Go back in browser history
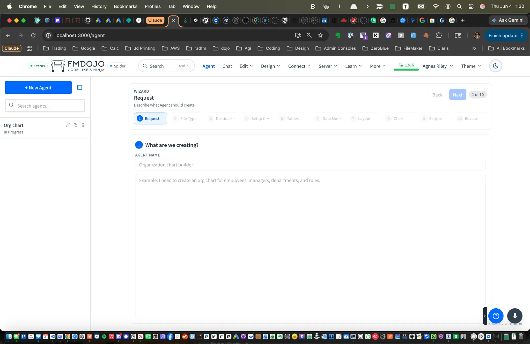530x344 pixels. (8, 35)
